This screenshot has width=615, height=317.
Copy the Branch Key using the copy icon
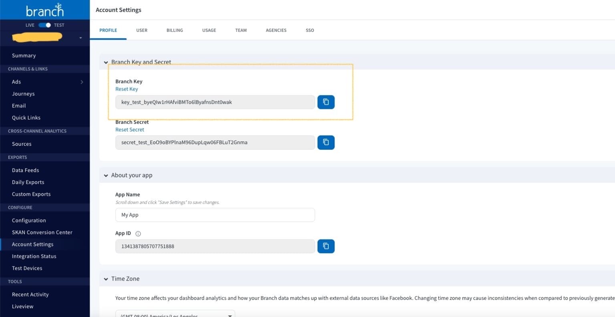pyautogui.click(x=326, y=102)
